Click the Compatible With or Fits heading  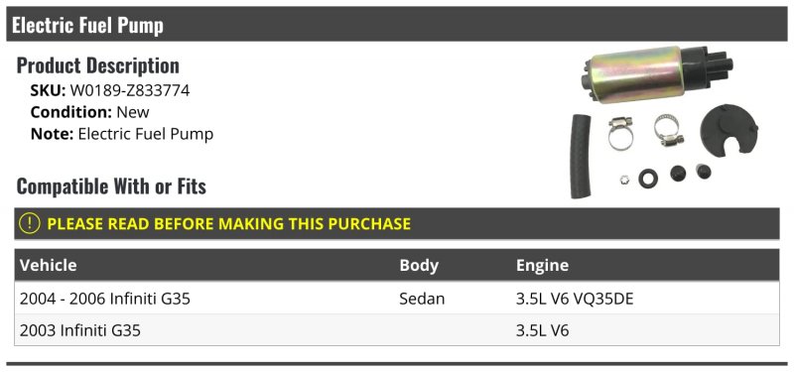pyautogui.click(x=111, y=186)
